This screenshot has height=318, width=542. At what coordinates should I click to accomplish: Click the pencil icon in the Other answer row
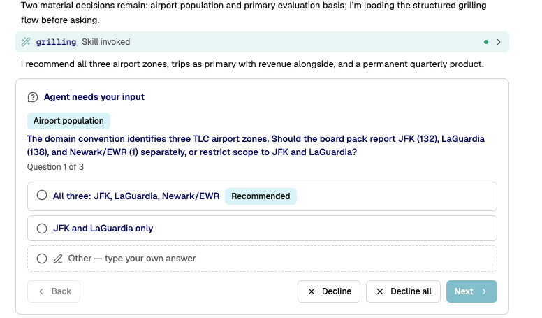(x=58, y=259)
